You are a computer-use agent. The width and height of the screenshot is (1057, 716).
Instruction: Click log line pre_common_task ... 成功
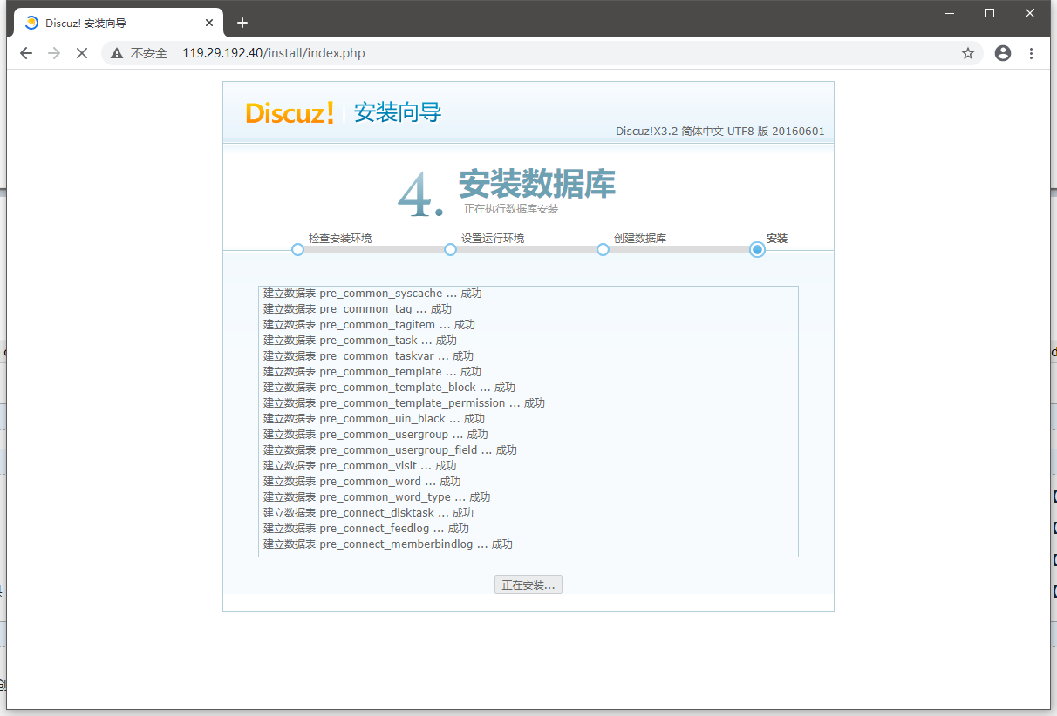click(360, 341)
